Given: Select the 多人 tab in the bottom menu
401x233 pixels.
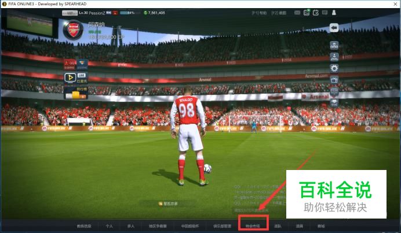Looking at the screenshot, I should pyautogui.click(x=131, y=226).
